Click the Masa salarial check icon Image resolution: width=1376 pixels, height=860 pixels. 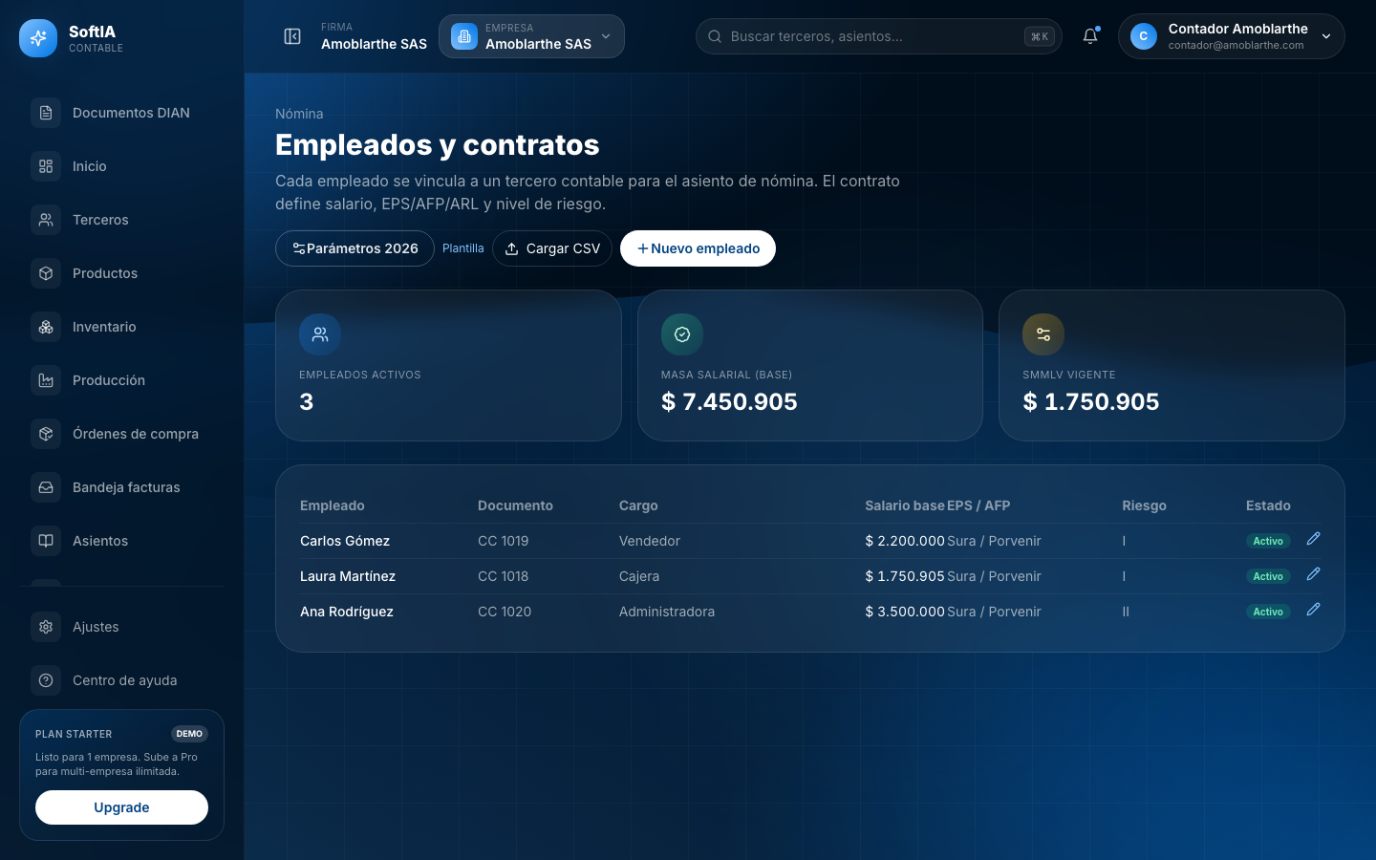[x=682, y=334]
